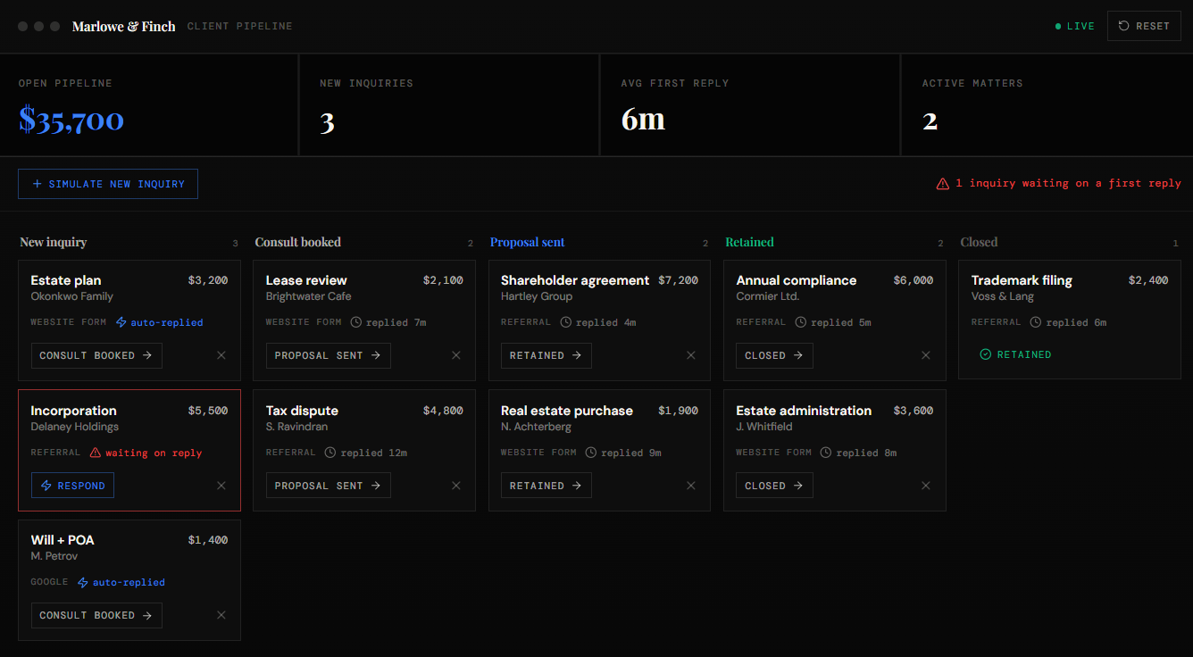Click the 6m average first reply value
1193x657 pixels.
point(643,120)
